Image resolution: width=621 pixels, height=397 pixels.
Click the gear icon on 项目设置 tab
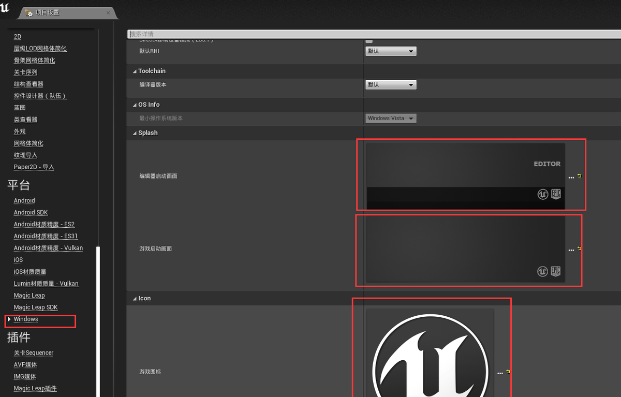[x=29, y=13]
